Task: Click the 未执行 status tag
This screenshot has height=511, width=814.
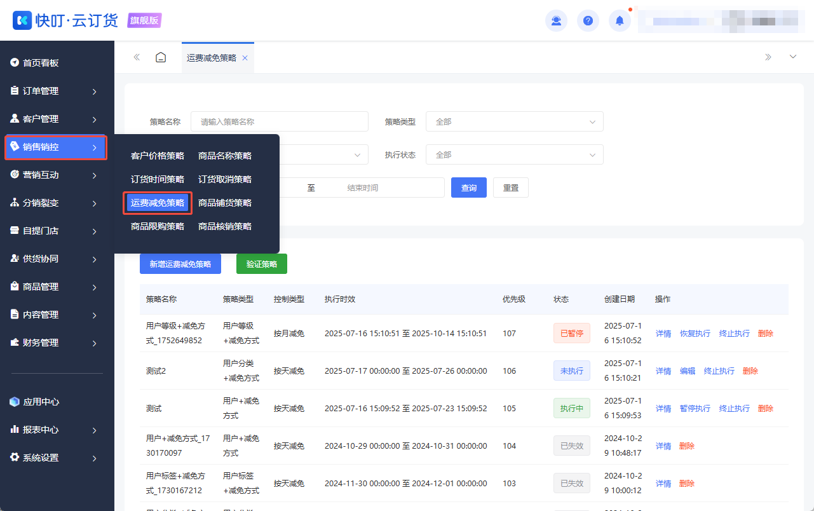Action: 572,371
